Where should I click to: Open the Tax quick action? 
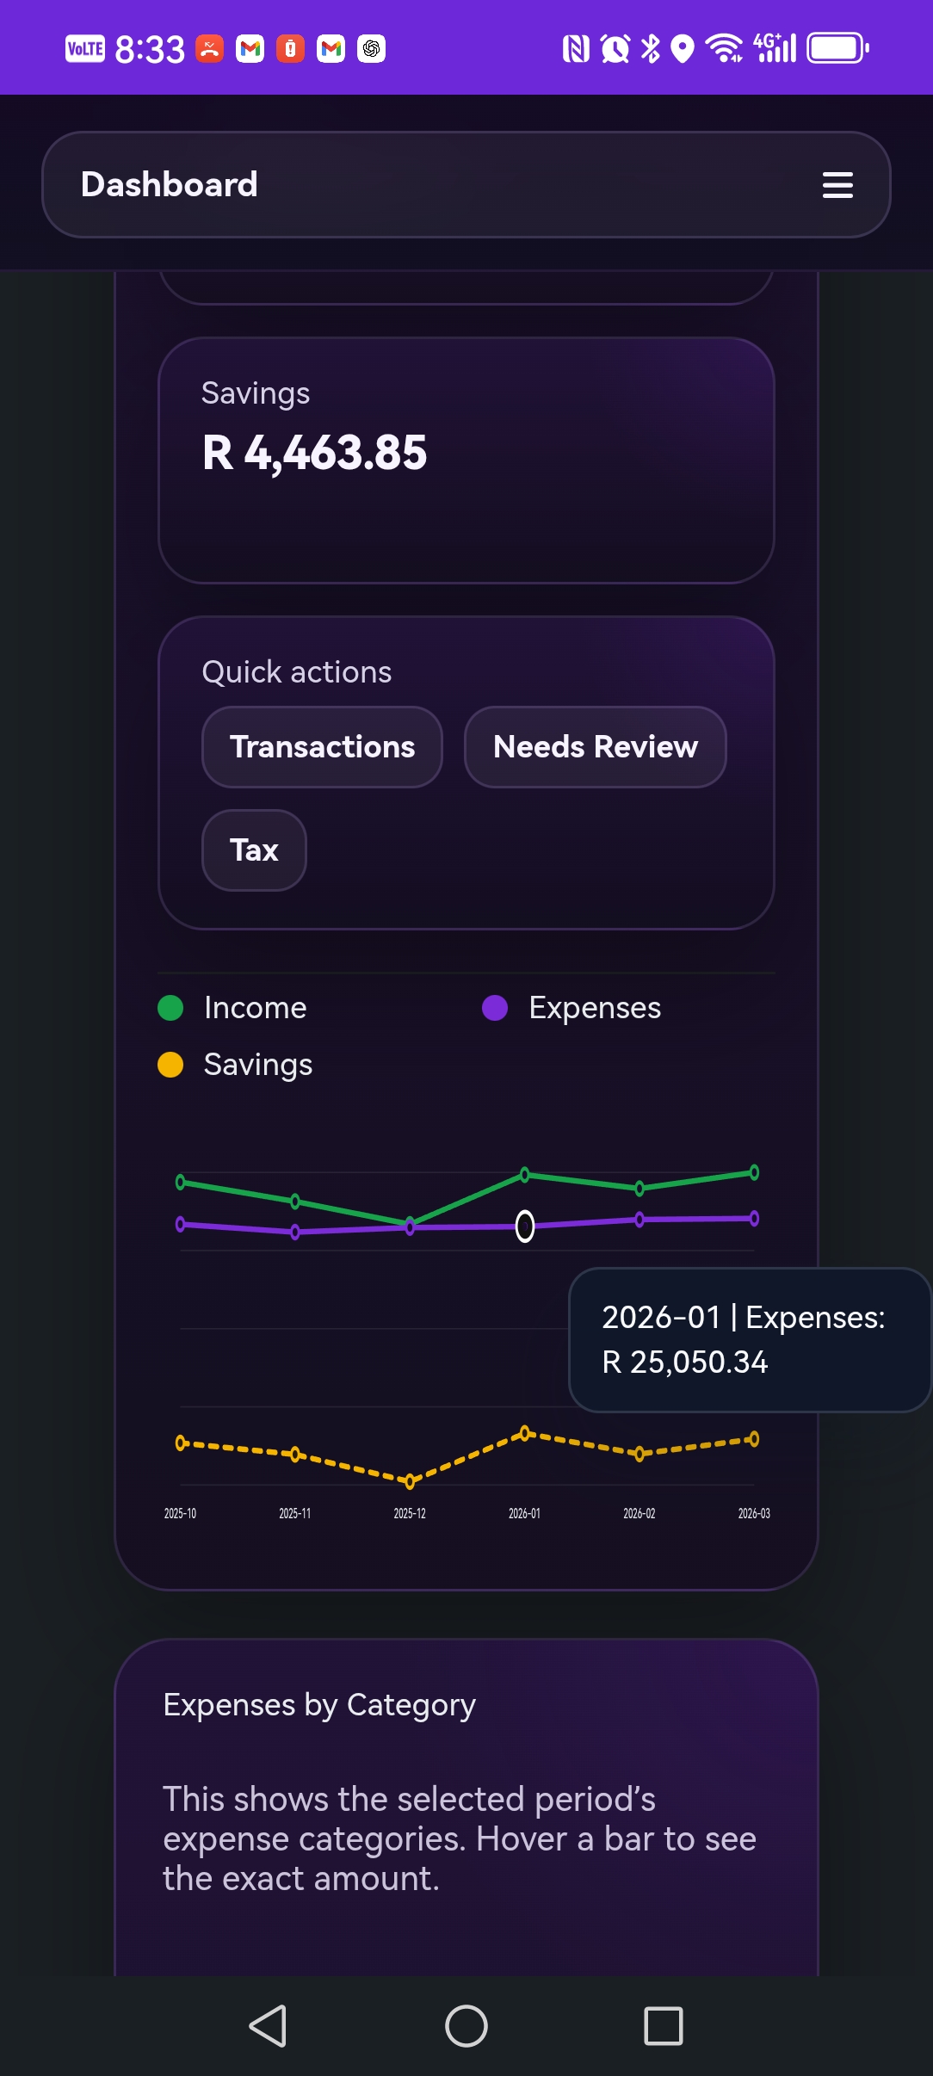(x=253, y=850)
